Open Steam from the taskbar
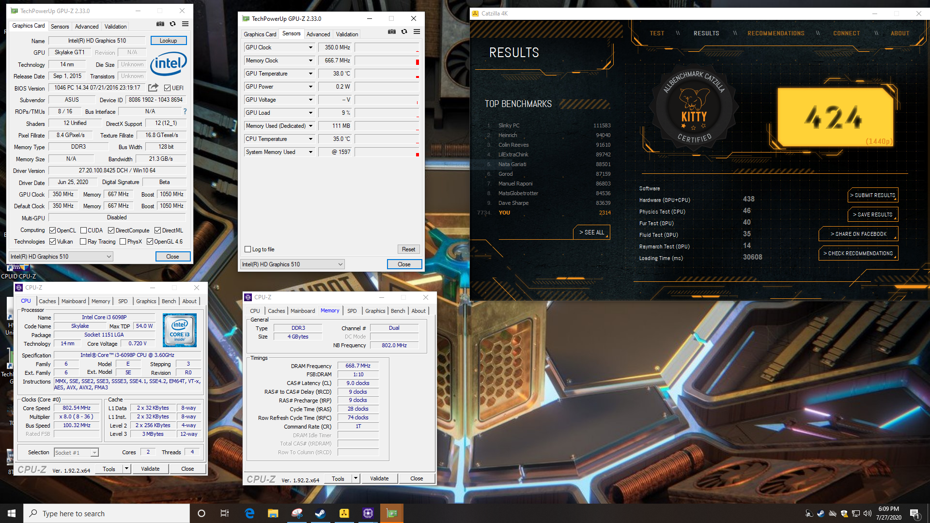This screenshot has height=523, width=930. point(320,513)
